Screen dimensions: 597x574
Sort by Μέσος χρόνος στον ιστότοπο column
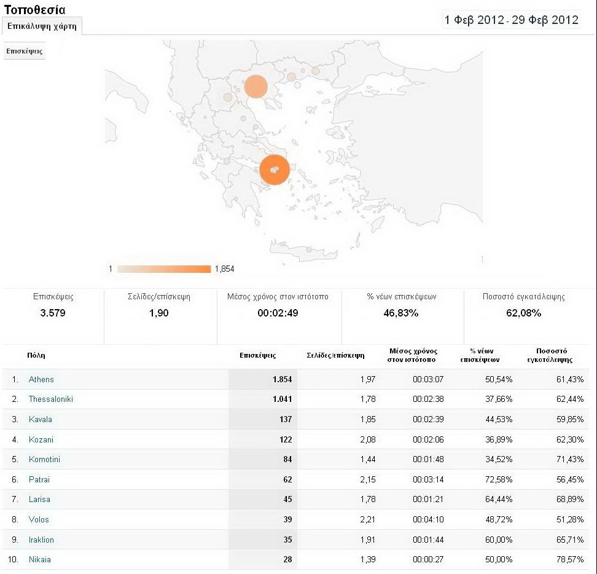(x=413, y=355)
